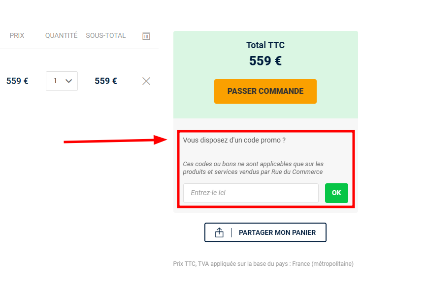The image size is (428, 286).
Task: Click the SOUS-TOTAL column header
Action: (x=106, y=35)
